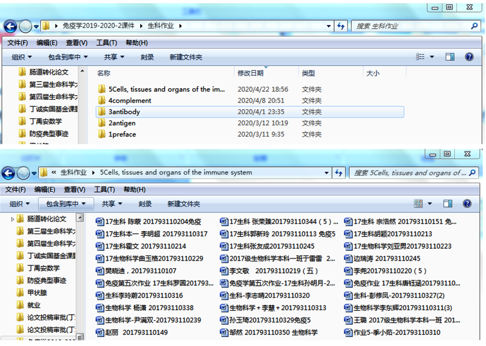Image resolution: width=486 pixels, height=346 pixels.
Task: Open the Help question mark icon
Action: point(468,56)
